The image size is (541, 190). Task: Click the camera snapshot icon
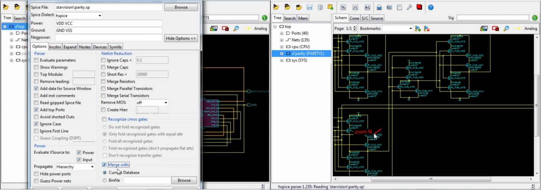(389, 7)
